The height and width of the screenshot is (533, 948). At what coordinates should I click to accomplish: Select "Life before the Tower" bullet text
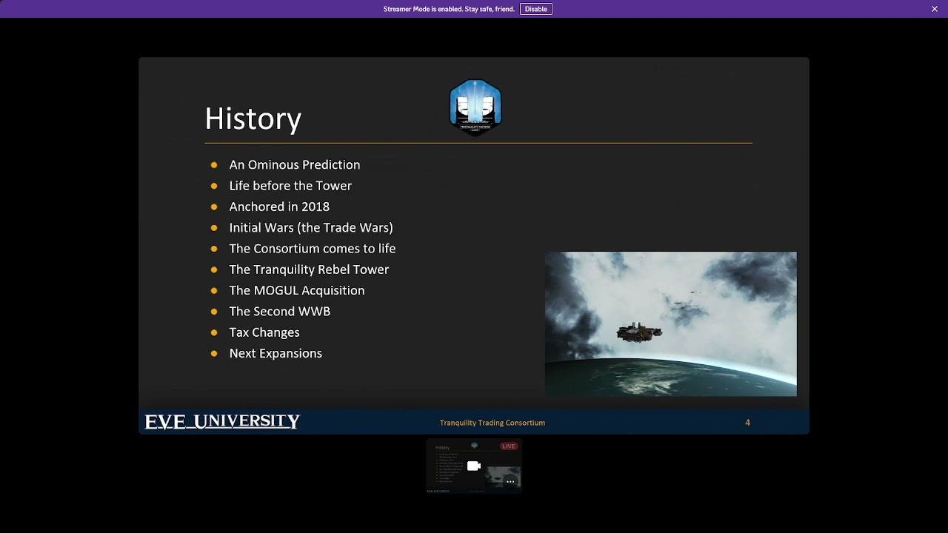pyautogui.click(x=290, y=186)
